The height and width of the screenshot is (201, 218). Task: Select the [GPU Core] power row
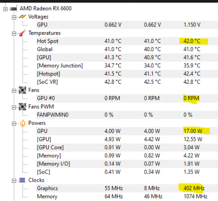(127, 147)
